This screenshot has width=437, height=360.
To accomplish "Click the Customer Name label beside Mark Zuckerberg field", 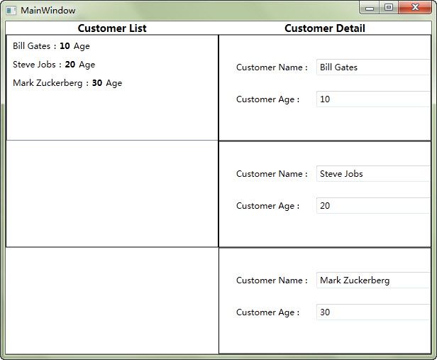I will [272, 280].
